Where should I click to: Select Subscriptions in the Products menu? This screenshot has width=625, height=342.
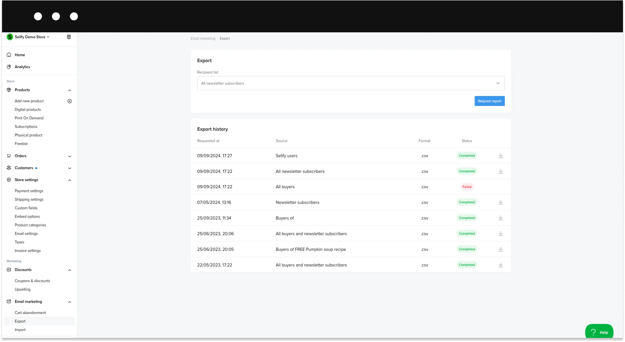point(26,127)
